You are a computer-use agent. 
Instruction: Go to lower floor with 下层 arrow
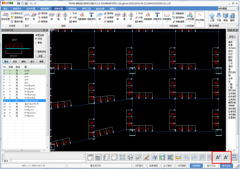point(219,17)
